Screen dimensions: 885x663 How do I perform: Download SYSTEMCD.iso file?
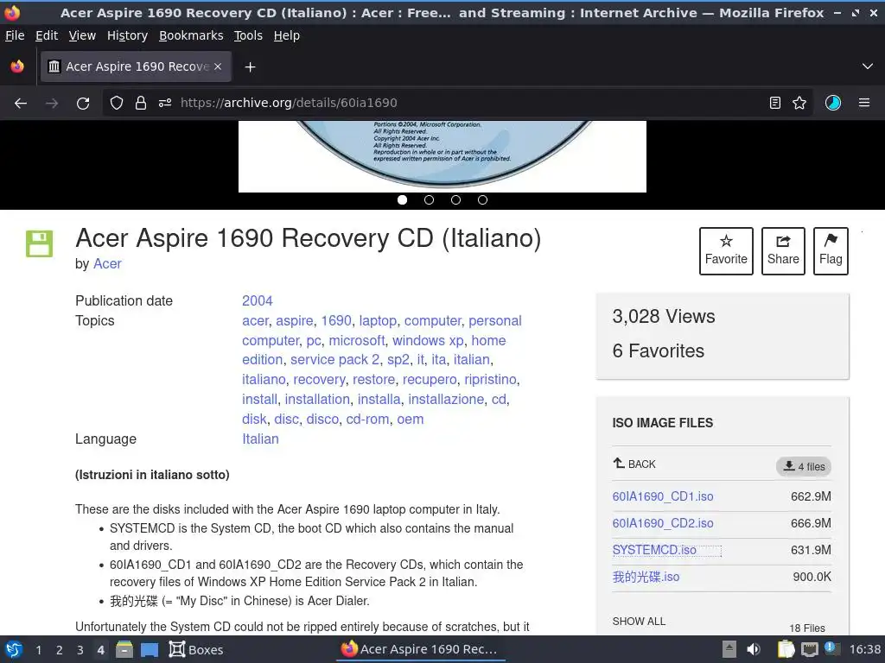point(654,550)
